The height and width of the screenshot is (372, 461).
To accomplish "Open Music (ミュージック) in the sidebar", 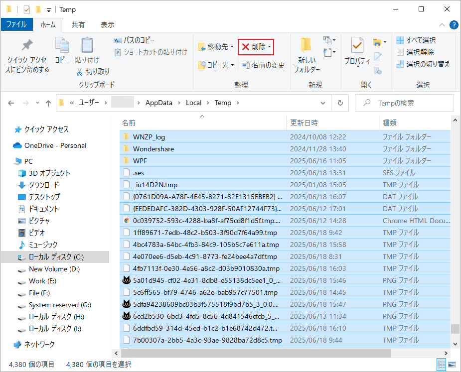I will click(x=38, y=245).
